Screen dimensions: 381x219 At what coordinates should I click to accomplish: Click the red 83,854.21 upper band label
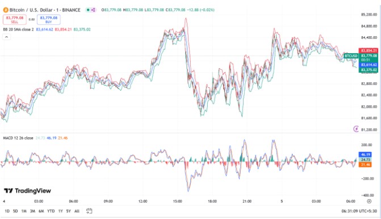369,50
